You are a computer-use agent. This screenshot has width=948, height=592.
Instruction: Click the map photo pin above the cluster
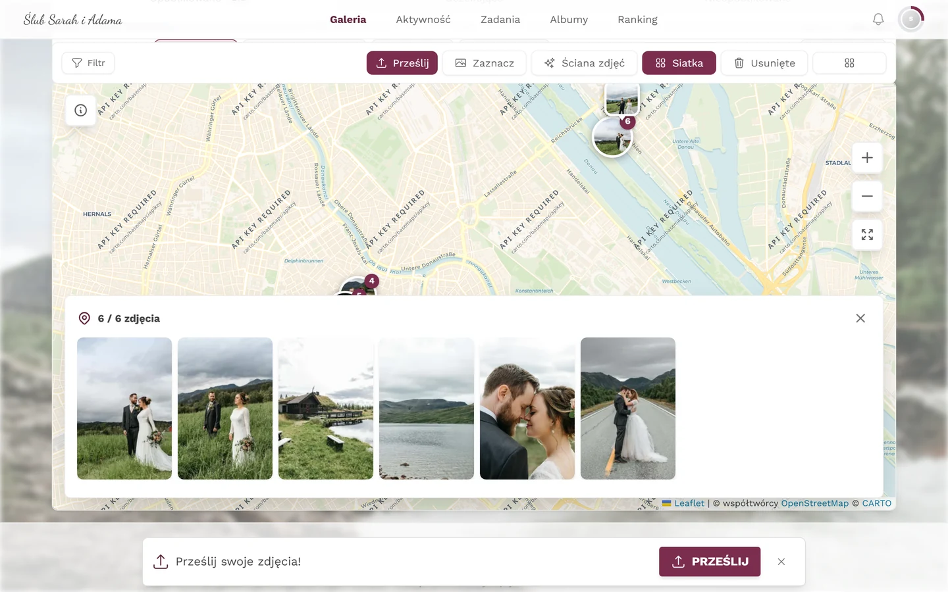(x=622, y=99)
